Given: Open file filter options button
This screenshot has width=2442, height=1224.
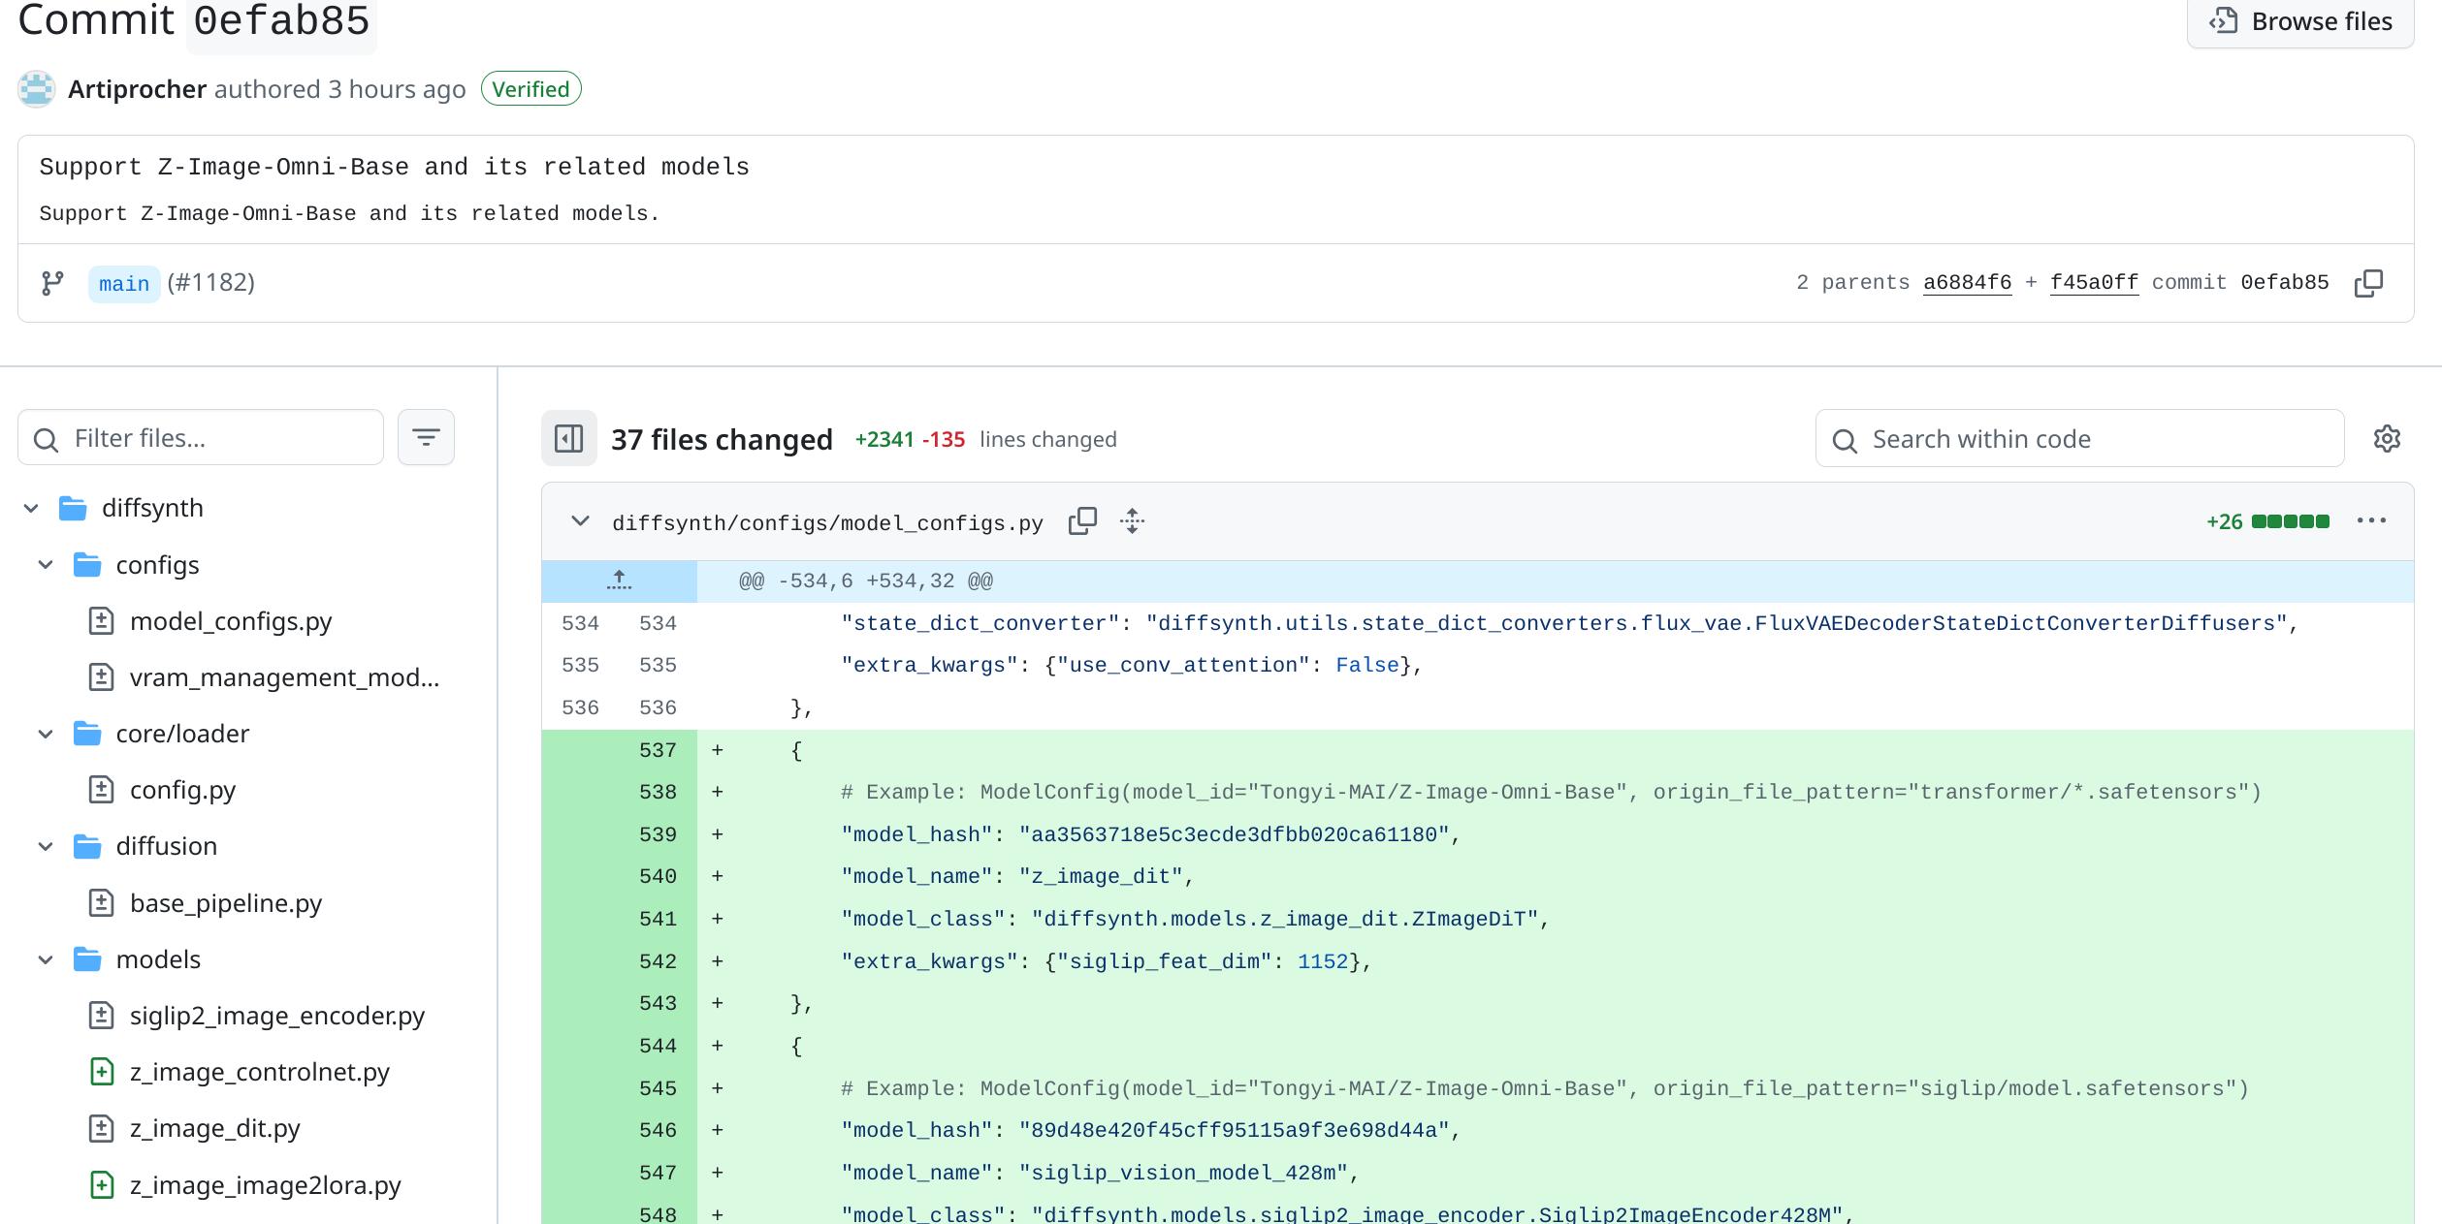Looking at the screenshot, I should (x=426, y=438).
